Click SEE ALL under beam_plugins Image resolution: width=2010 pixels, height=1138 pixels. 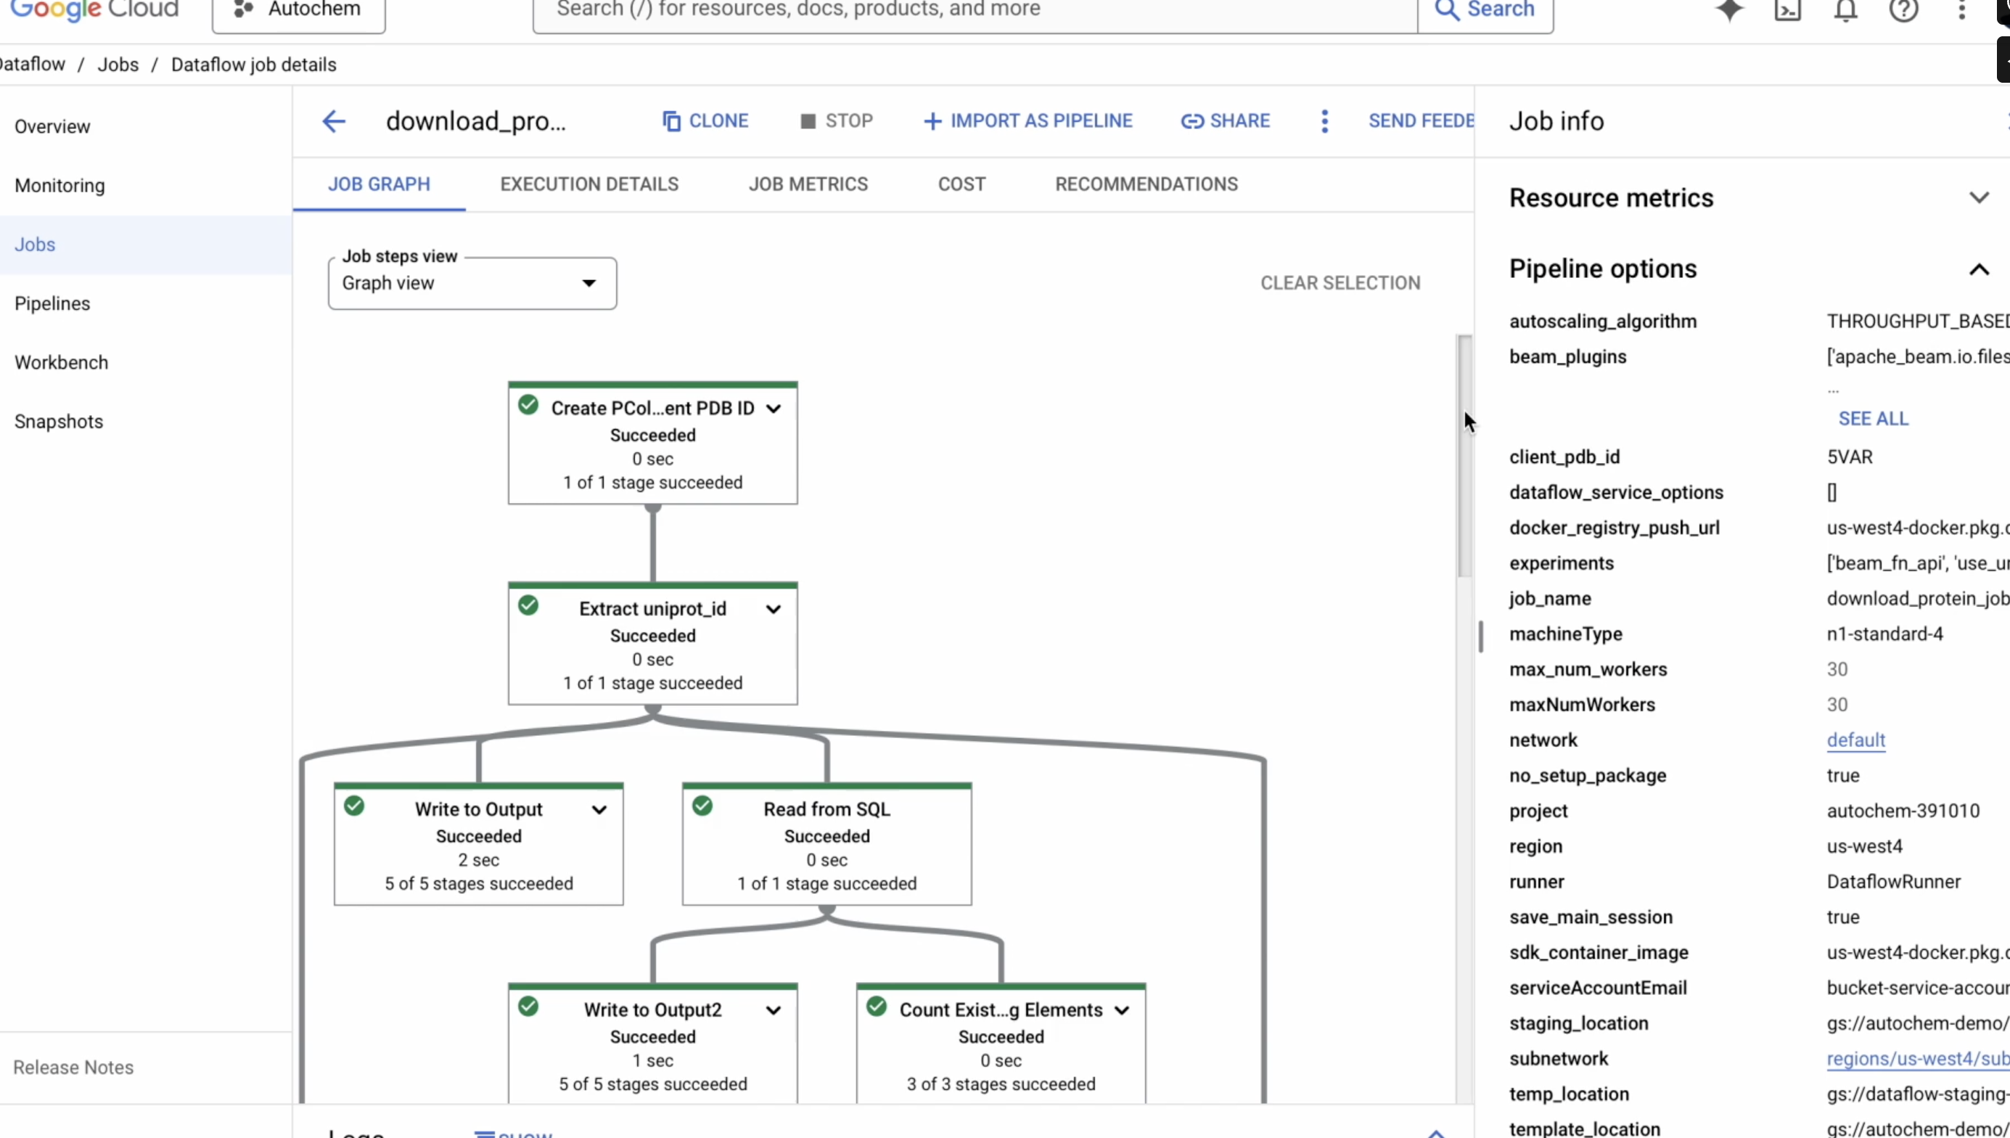(1873, 419)
